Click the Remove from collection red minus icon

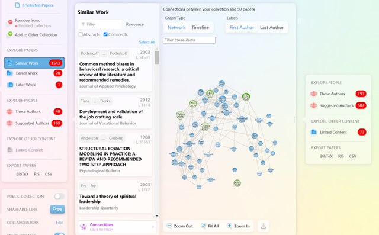10,22
